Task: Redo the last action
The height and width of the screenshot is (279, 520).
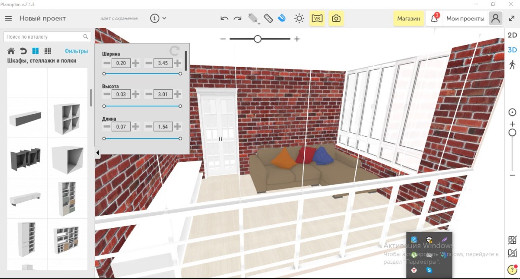Action: 237,18
